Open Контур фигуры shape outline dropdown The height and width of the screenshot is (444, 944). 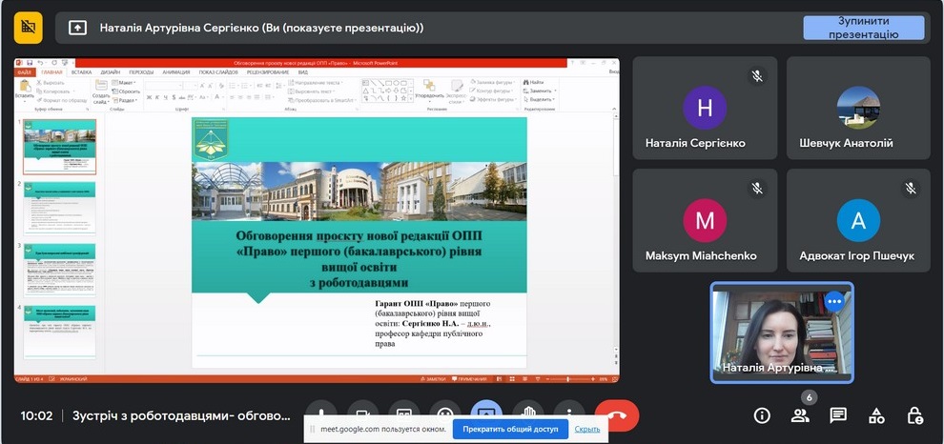tap(492, 91)
